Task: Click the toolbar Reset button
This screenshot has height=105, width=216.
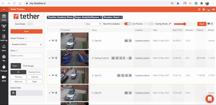Action: pos(202,24)
